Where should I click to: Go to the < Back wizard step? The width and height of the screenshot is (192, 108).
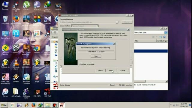point(100,70)
